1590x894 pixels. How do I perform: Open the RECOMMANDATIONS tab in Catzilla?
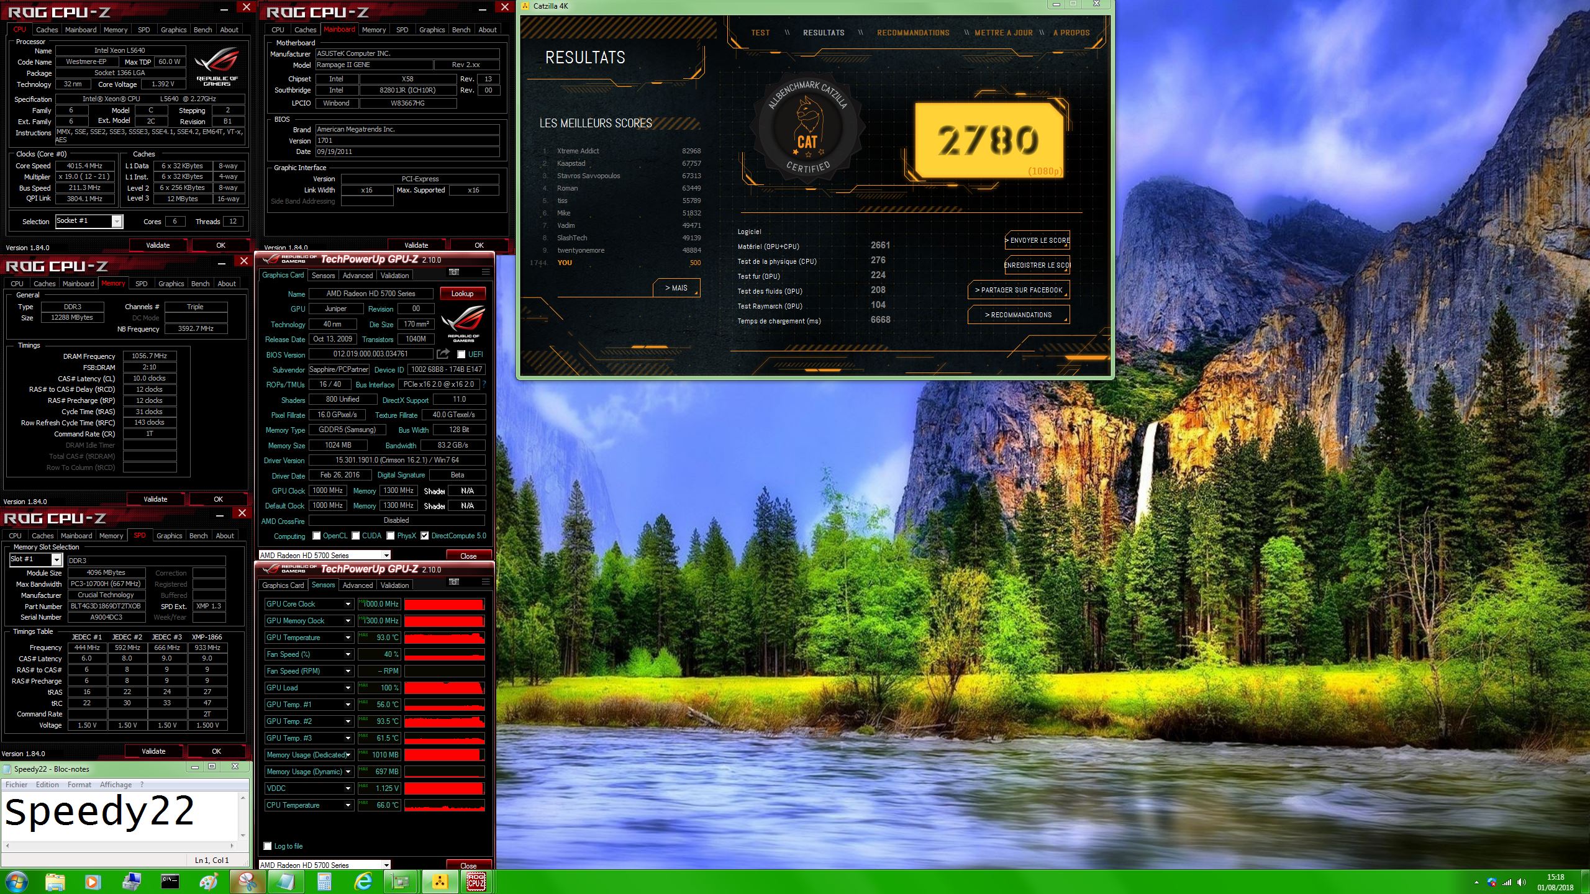click(913, 33)
